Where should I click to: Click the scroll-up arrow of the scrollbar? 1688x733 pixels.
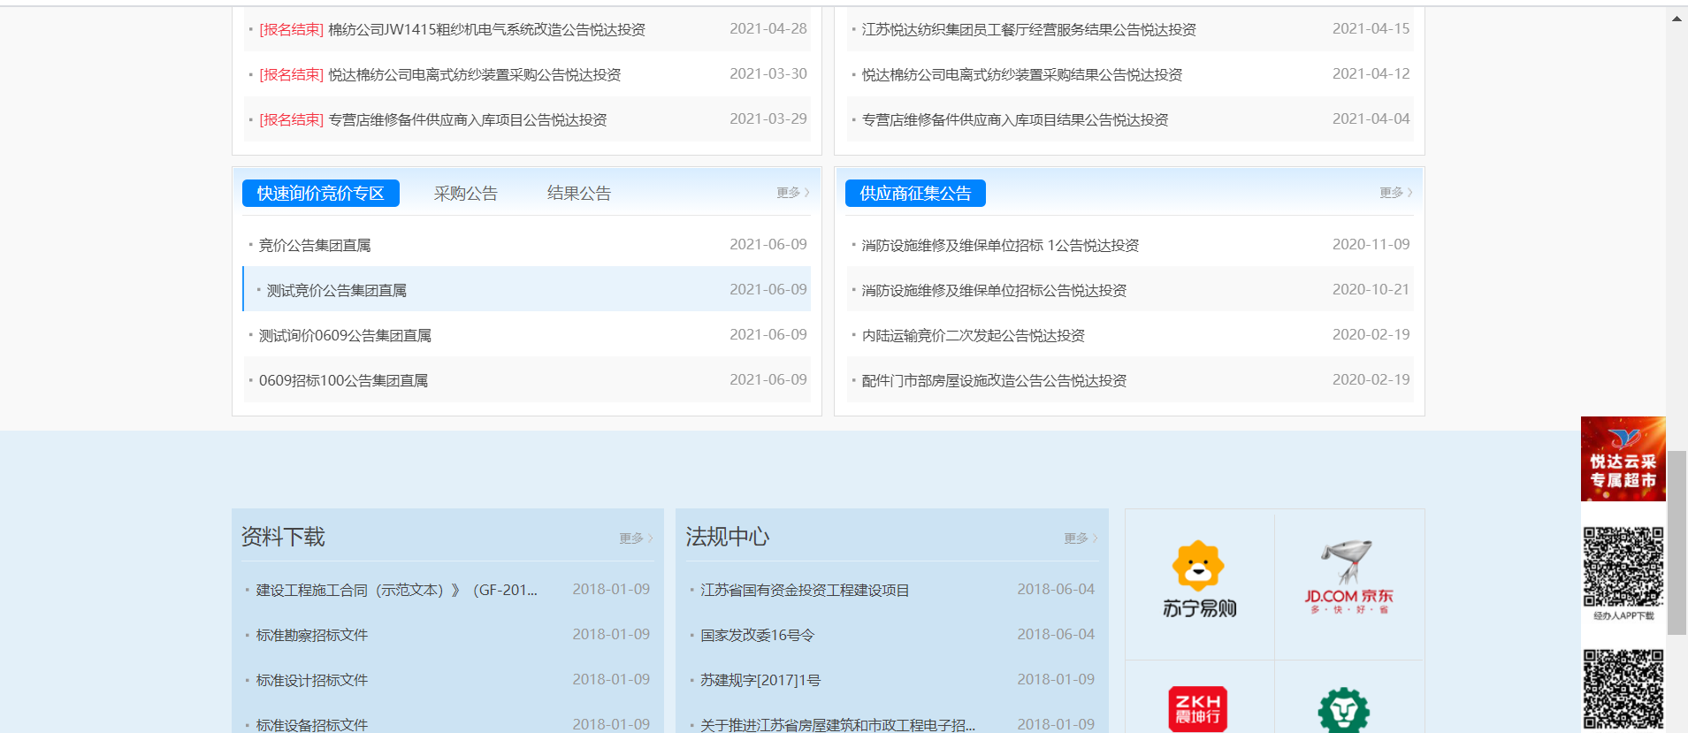pos(1677,19)
